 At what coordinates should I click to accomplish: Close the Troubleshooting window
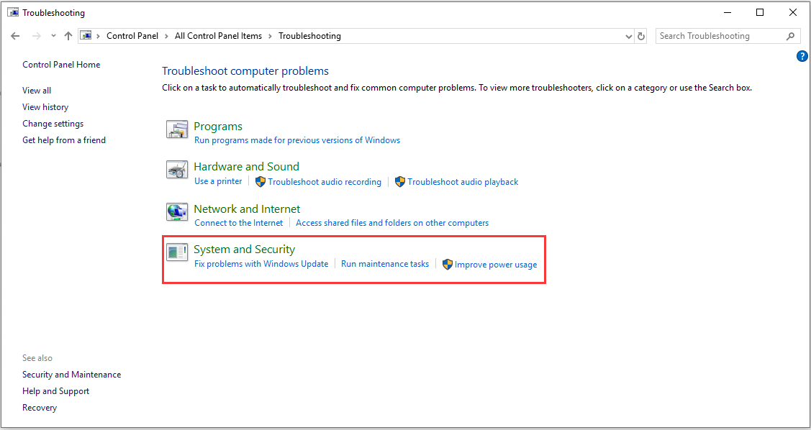coord(793,12)
